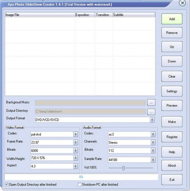Click the Output Directory path field
Screen dimensions: 190x191
(90, 111)
